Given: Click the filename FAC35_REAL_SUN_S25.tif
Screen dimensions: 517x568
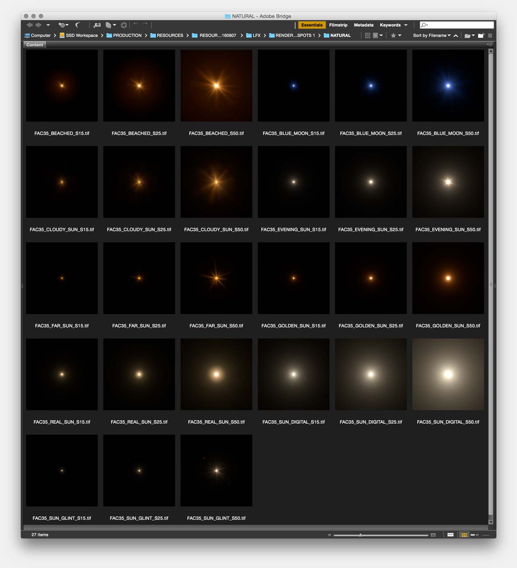Looking at the screenshot, I should [x=139, y=422].
